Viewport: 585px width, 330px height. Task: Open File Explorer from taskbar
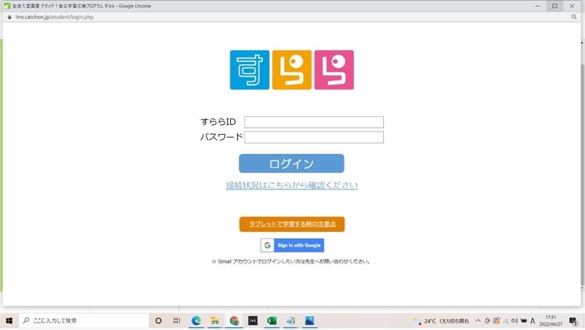pyautogui.click(x=215, y=321)
